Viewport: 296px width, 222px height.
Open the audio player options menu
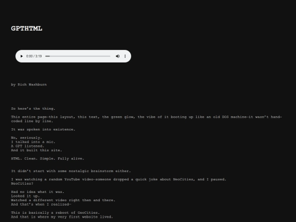pos(125,56)
